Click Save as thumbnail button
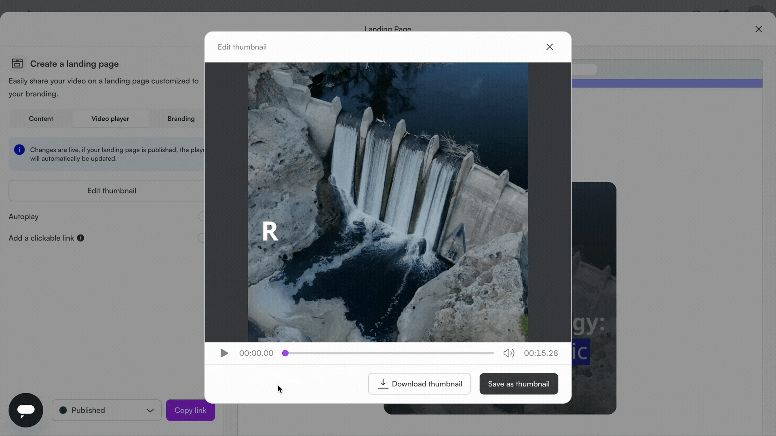 coord(518,384)
